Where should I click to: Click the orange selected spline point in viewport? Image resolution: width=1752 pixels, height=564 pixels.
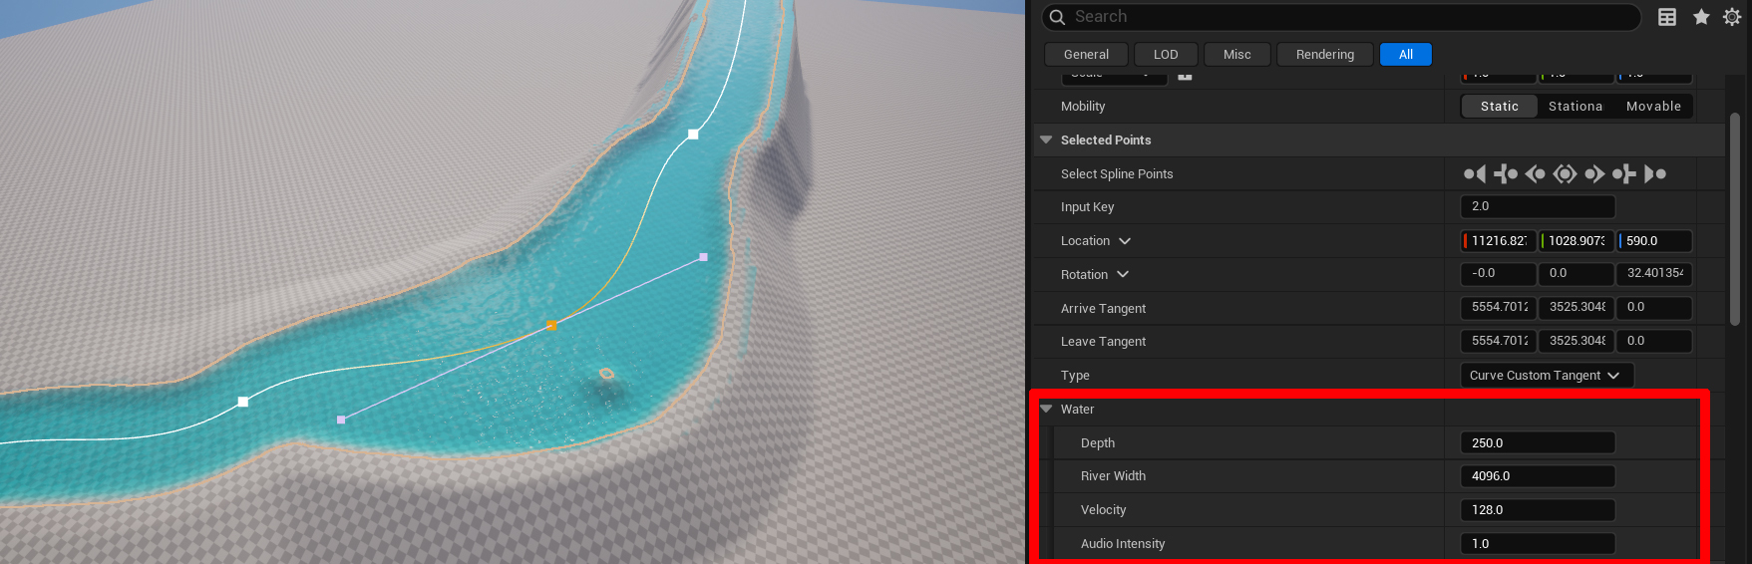(x=551, y=326)
